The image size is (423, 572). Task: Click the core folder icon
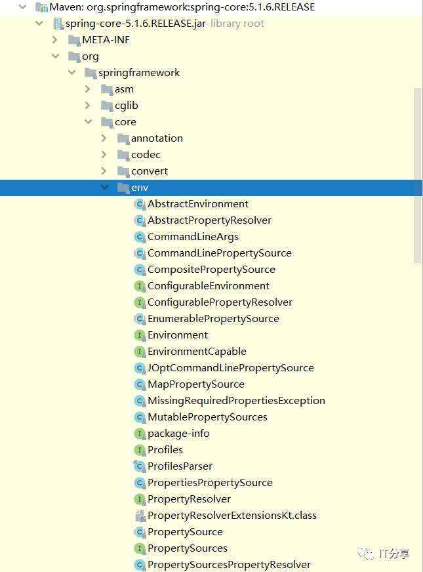(107, 122)
